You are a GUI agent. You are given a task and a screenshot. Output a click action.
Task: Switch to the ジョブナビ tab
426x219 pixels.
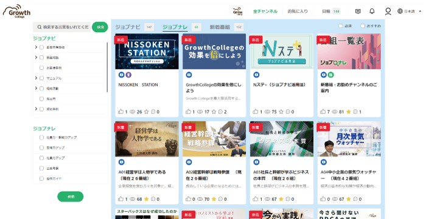[128, 27]
